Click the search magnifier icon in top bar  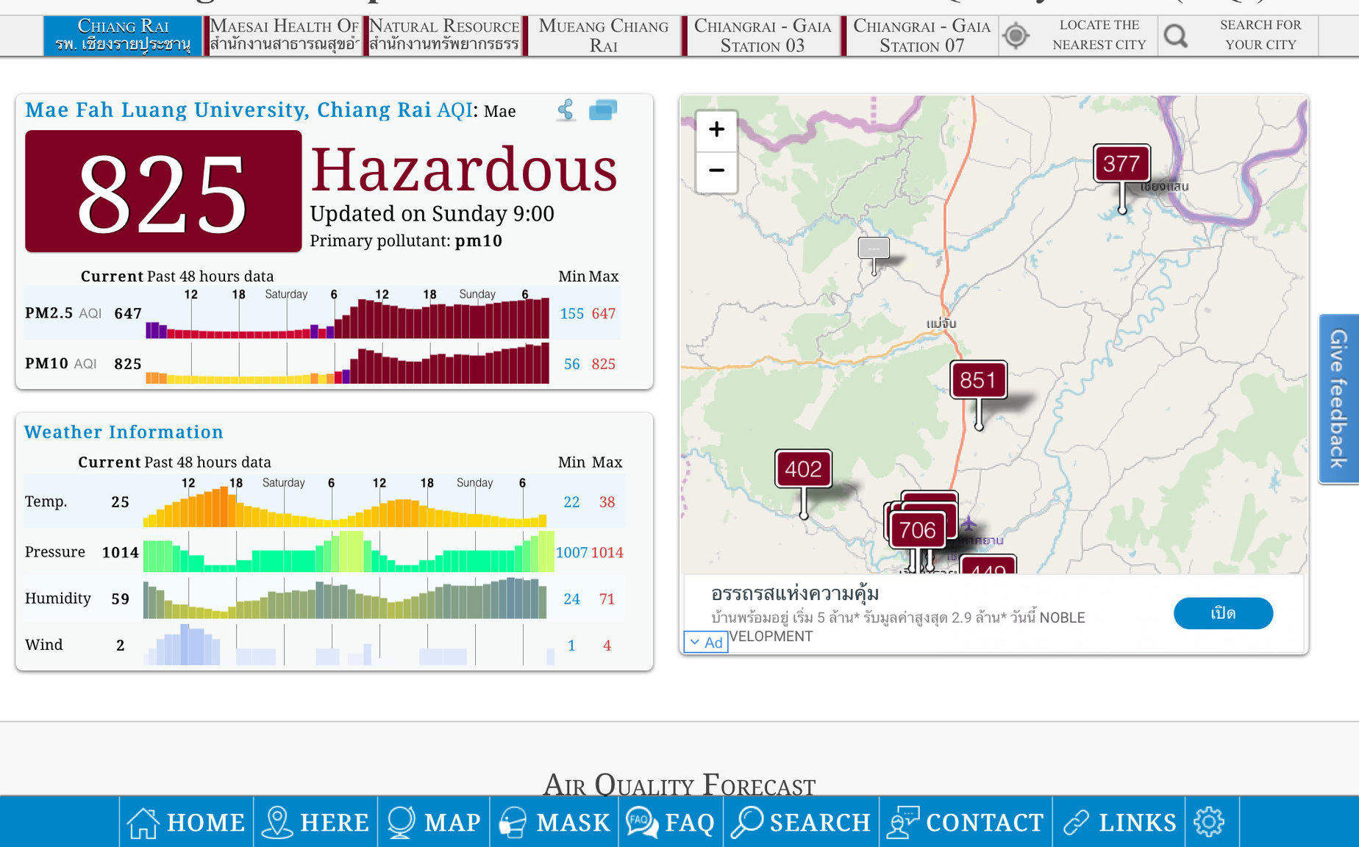coord(1175,35)
